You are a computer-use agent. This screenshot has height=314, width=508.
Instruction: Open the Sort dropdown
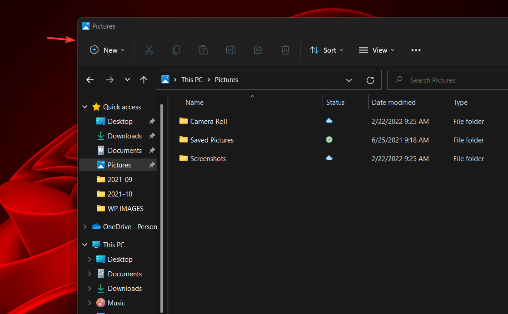tap(326, 50)
